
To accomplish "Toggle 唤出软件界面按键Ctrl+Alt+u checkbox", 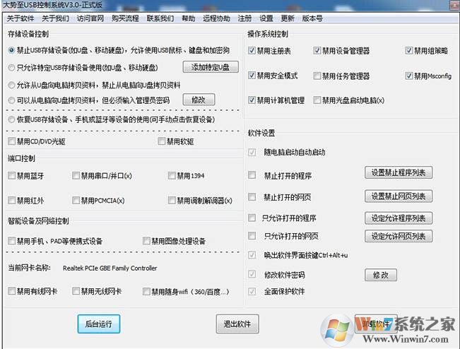I will (x=252, y=255).
